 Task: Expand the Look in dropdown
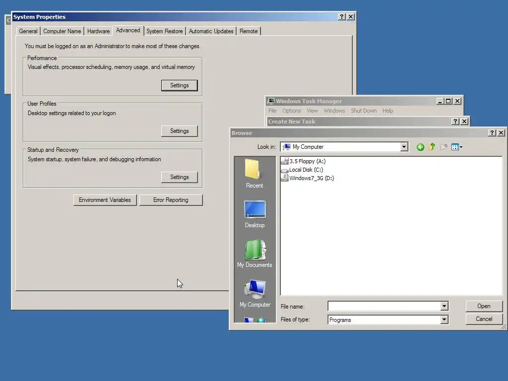[x=404, y=147]
